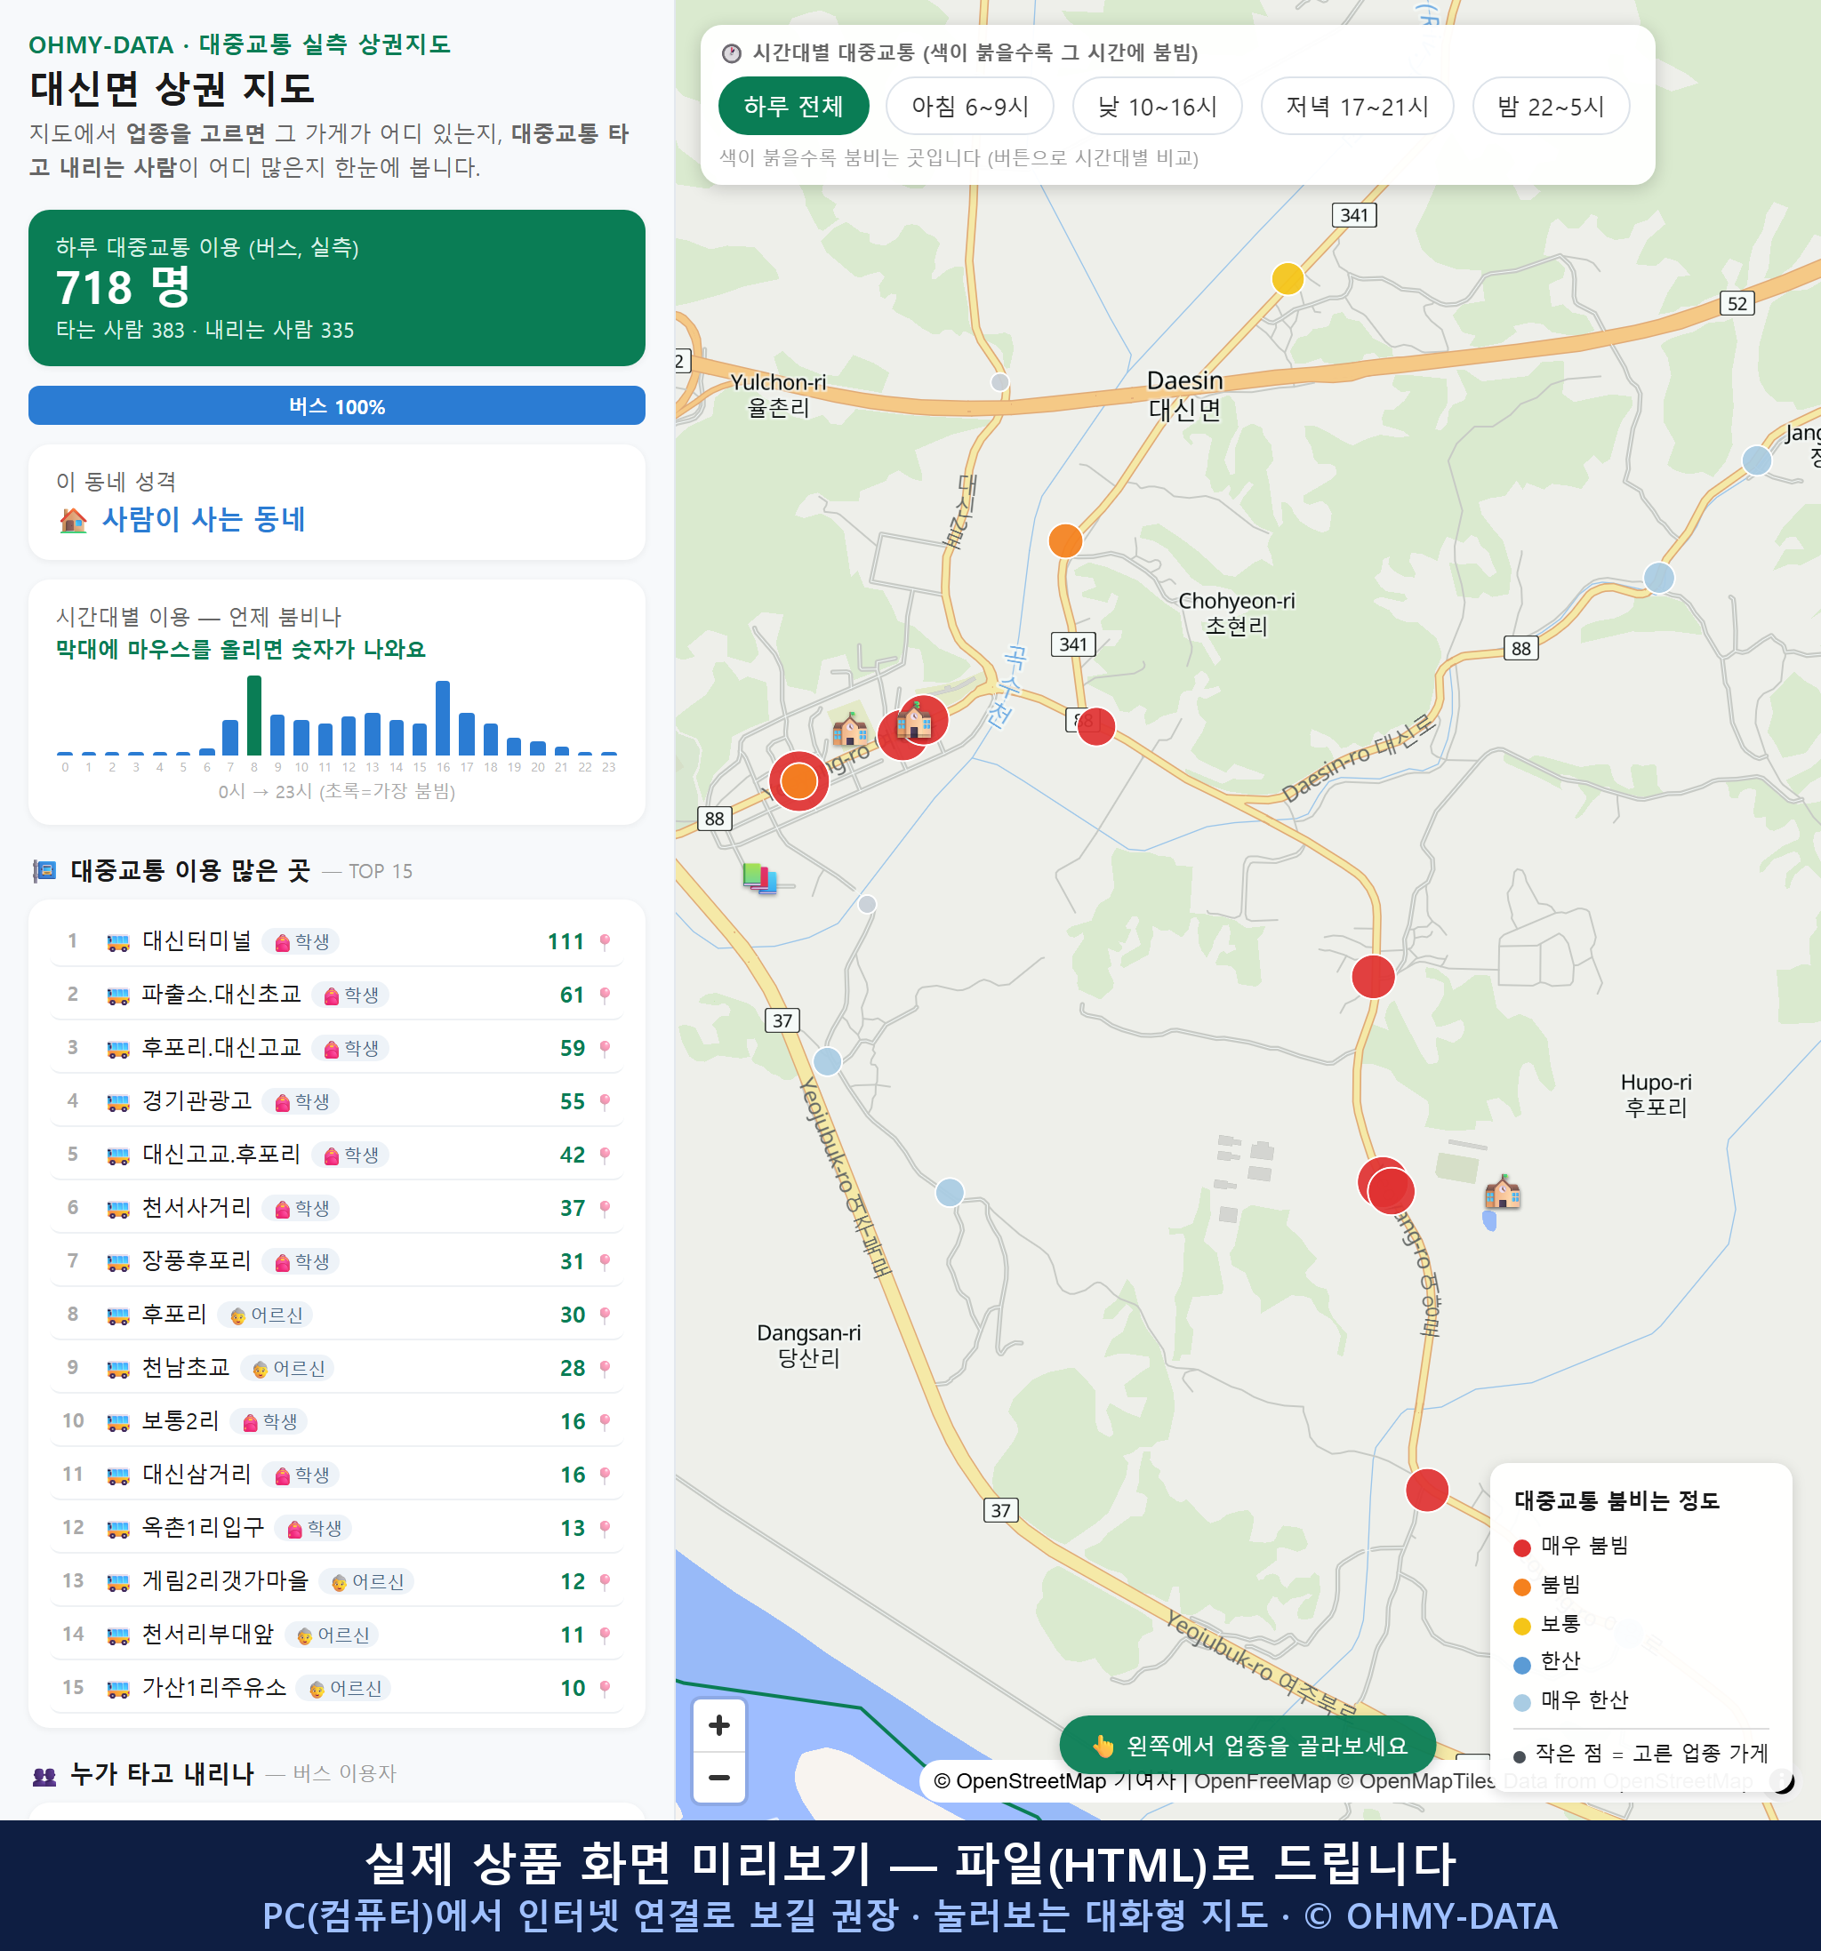Image resolution: width=1821 pixels, height=1951 pixels.
Task: Open the OpenFreeMap attribution link
Action: (x=1262, y=1781)
